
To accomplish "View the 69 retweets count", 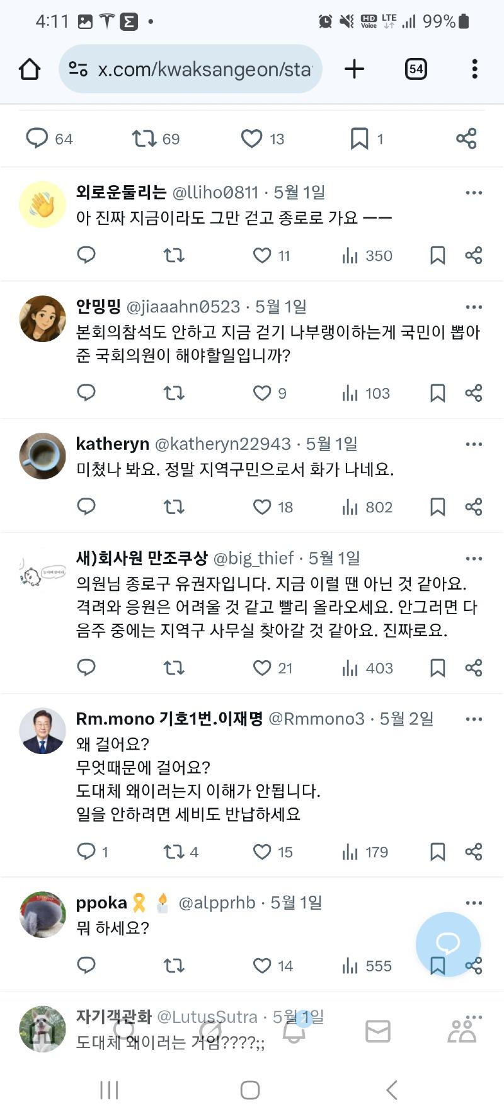I will (153, 139).
